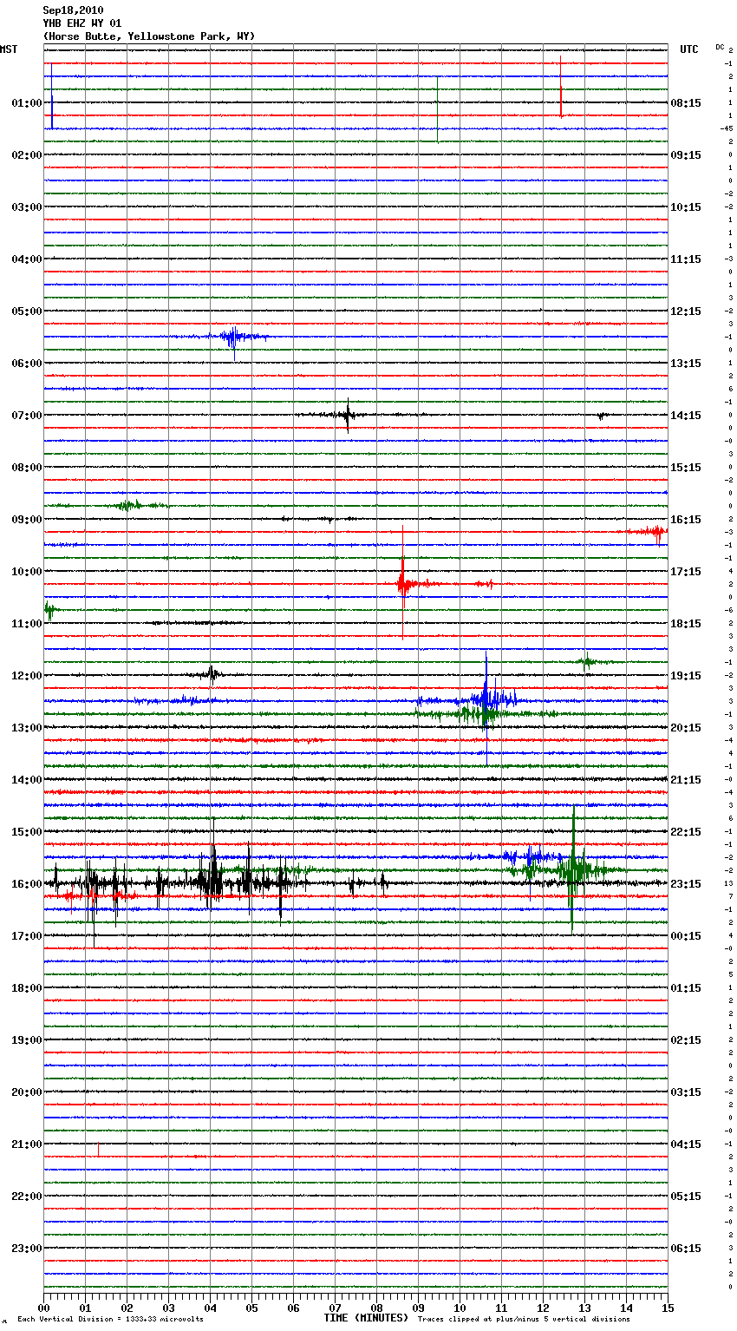This screenshot has width=737, height=1331.
Task: Click the "00" minute axis tick label
Action: coord(43,1307)
